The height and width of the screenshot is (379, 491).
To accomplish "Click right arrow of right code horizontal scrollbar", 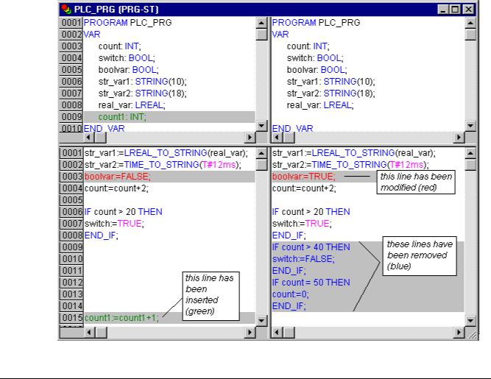I will point(459,332).
